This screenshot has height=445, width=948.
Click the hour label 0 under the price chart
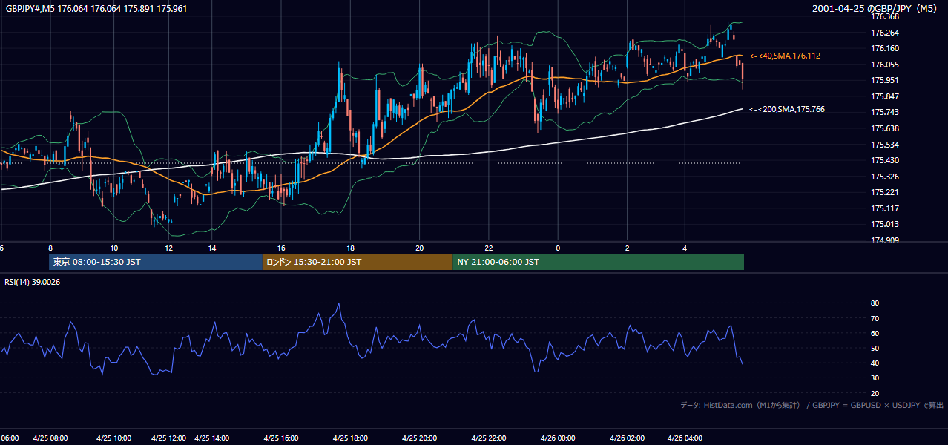tap(558, 248)
